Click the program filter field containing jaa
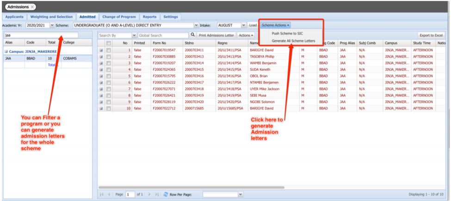This screenshot has height=201, width=451. (41, 35)
